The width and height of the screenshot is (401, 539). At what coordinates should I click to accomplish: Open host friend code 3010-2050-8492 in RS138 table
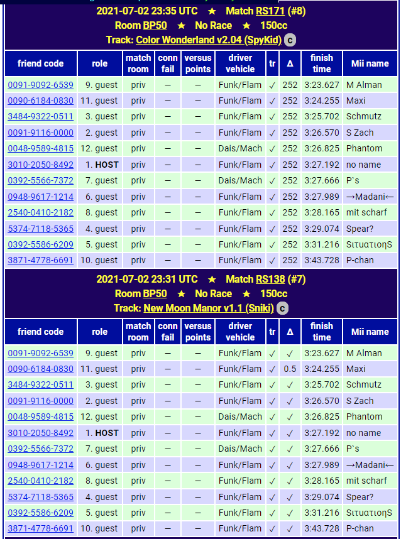coord(41,433)
